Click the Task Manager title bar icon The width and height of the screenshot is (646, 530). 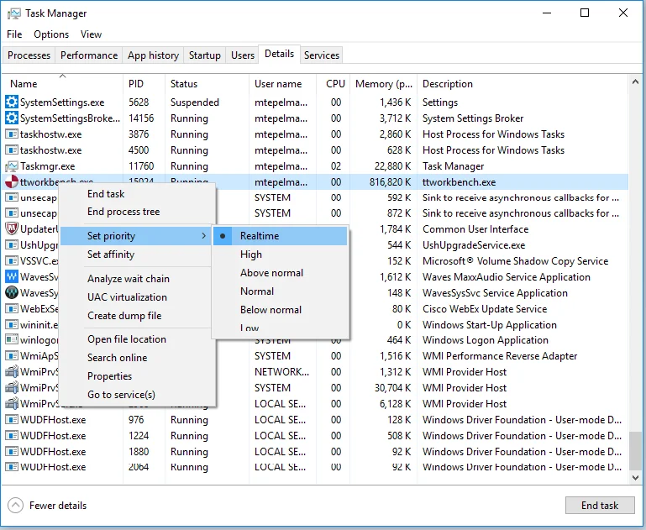click(13, 13)
